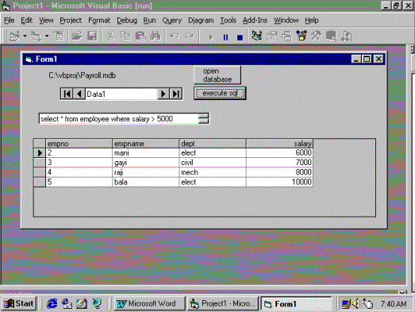Viewport: 415px width, 312px height.
Task: Open the Form Layout Window icon
Action: pyautogui.click(x=286, y=36)
